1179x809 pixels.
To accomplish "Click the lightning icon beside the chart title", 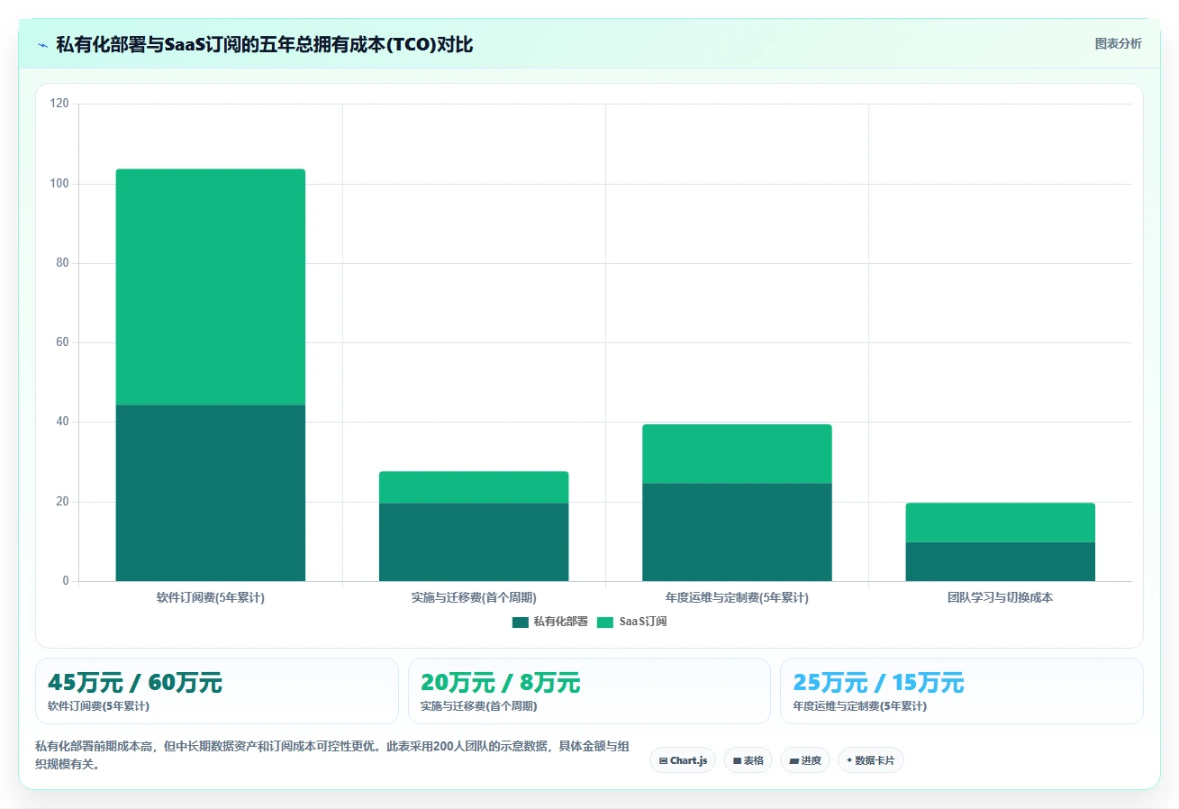I will (42, 45).
